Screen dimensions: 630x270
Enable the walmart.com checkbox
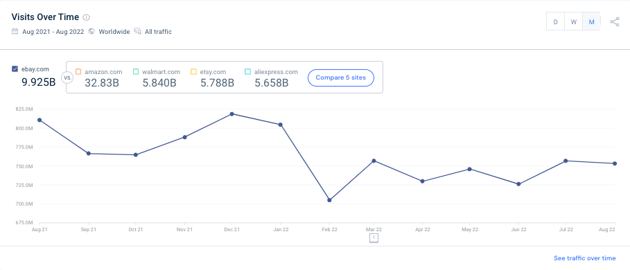(137, 72)
